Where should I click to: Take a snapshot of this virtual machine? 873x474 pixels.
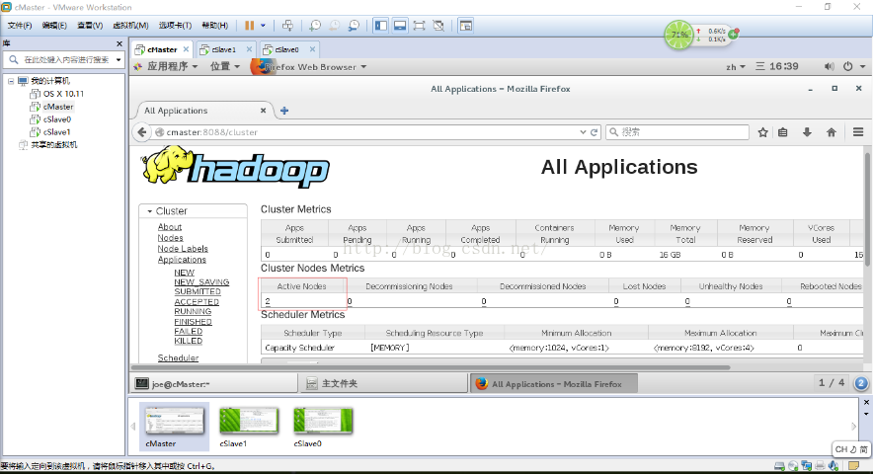(x=315, y=26)
